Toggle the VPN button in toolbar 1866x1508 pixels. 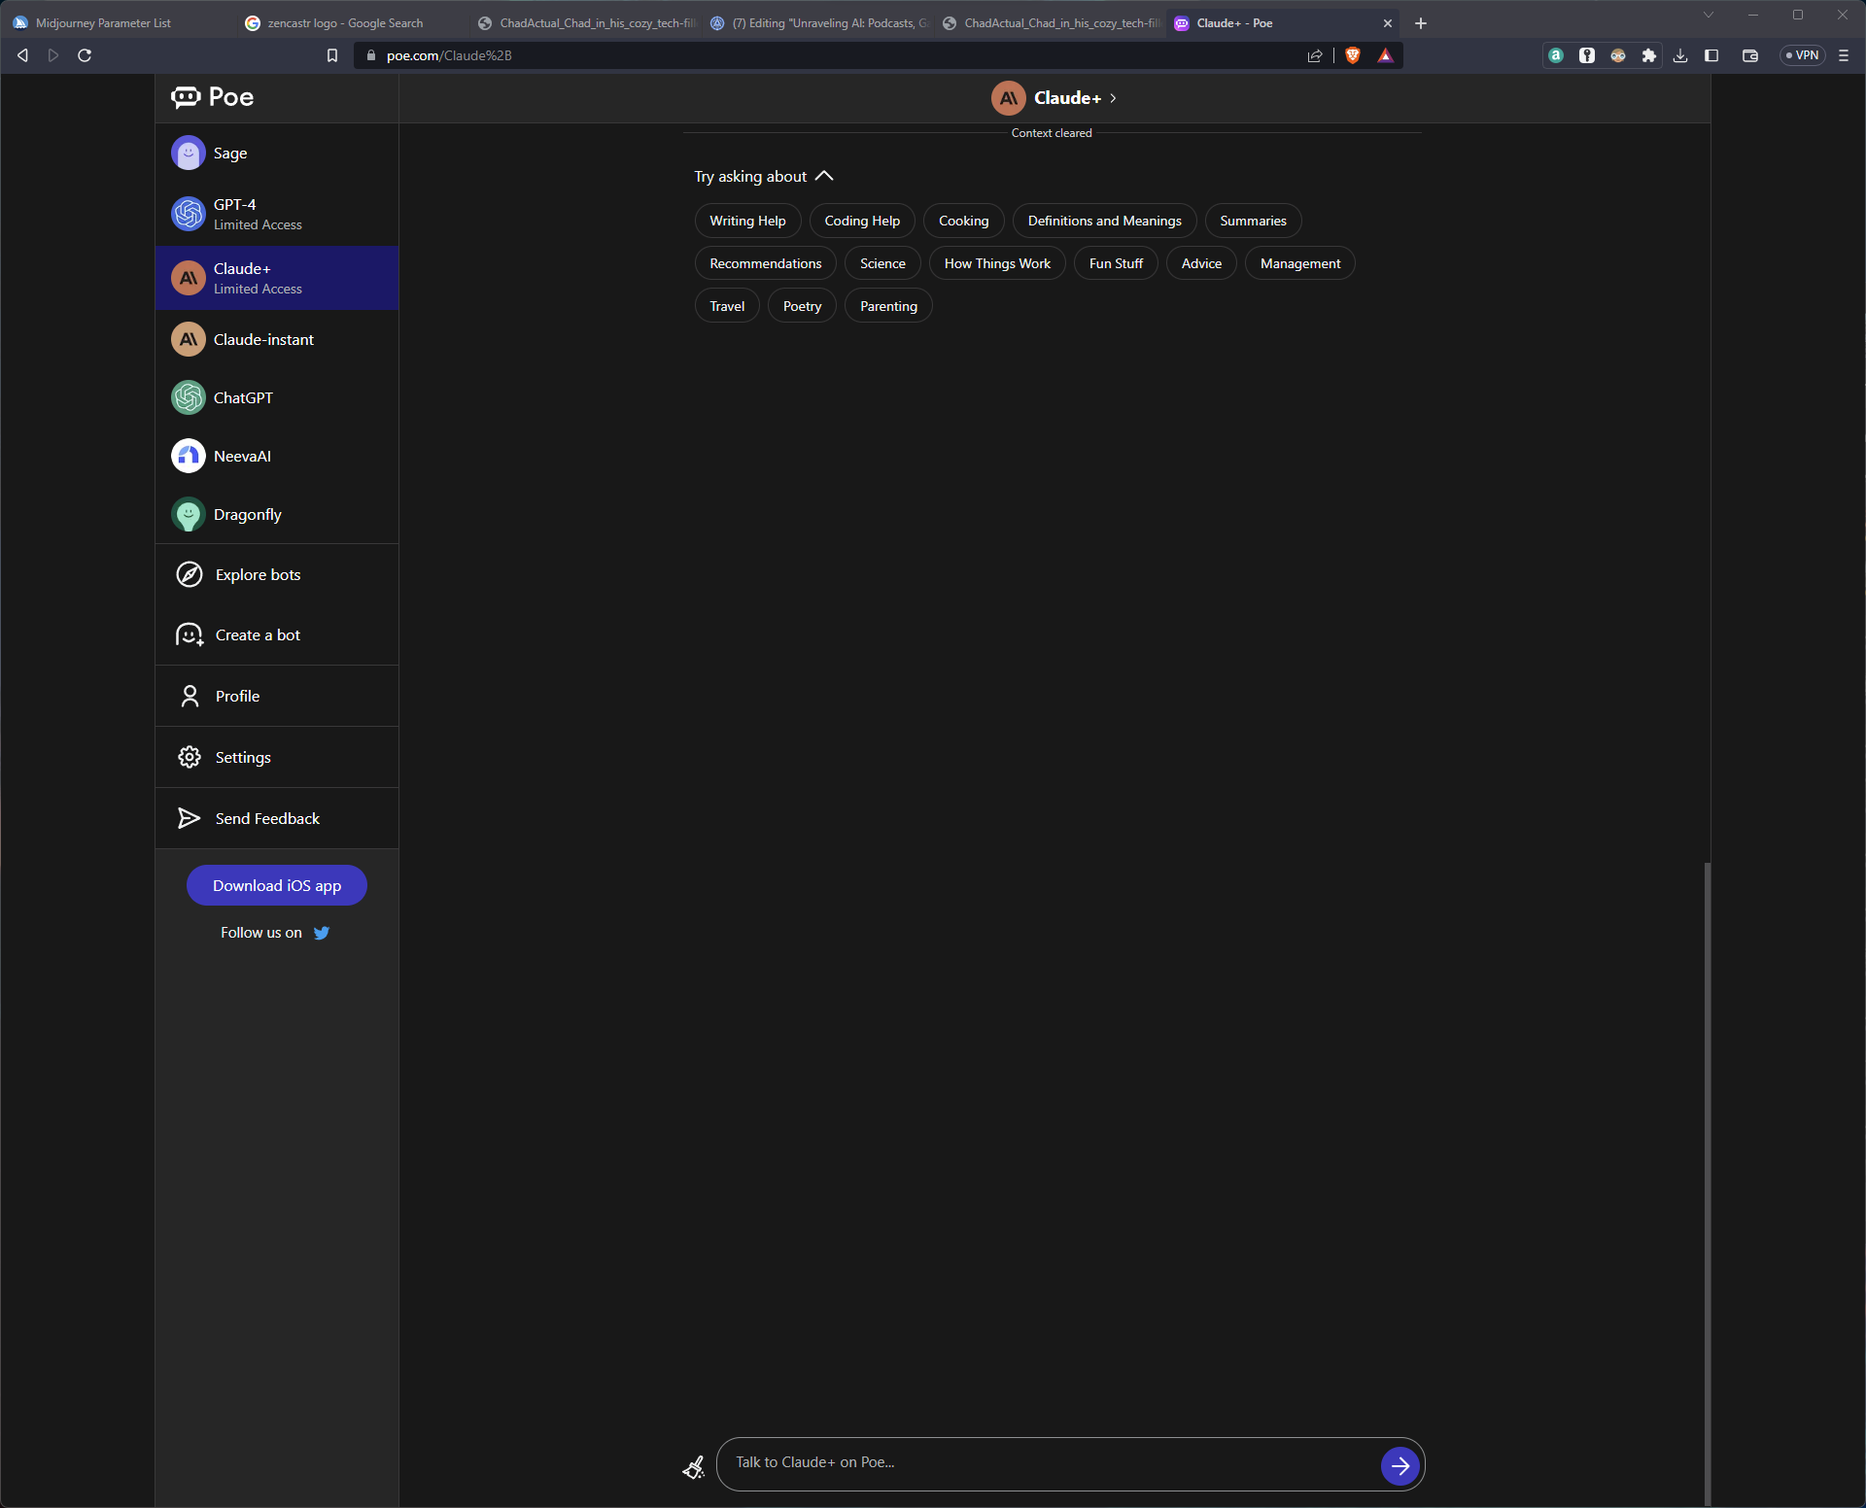[x=1803, y=55]
